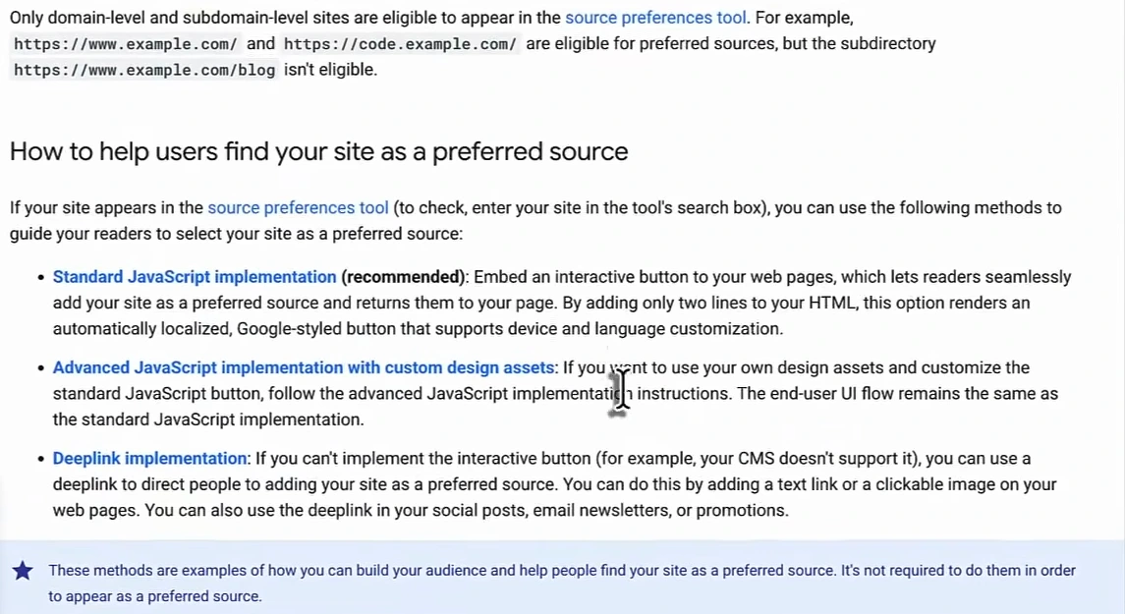Click text "guide your readers to select your site"
This screenshot has width=1125, height=614.
coord(153,234)
